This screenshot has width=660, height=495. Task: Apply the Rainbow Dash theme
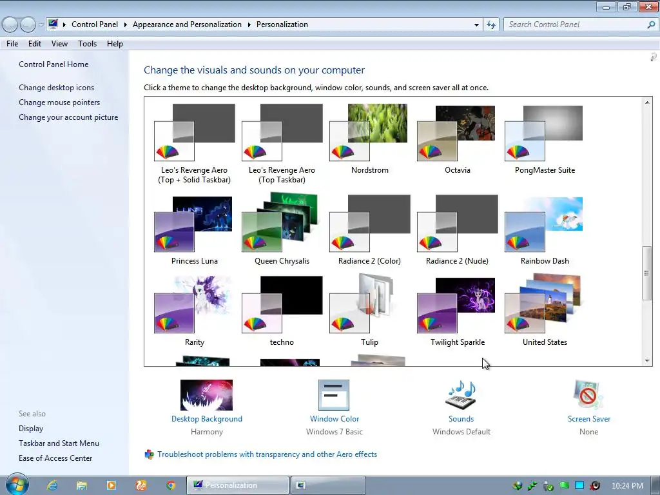(x=545, y=231)
